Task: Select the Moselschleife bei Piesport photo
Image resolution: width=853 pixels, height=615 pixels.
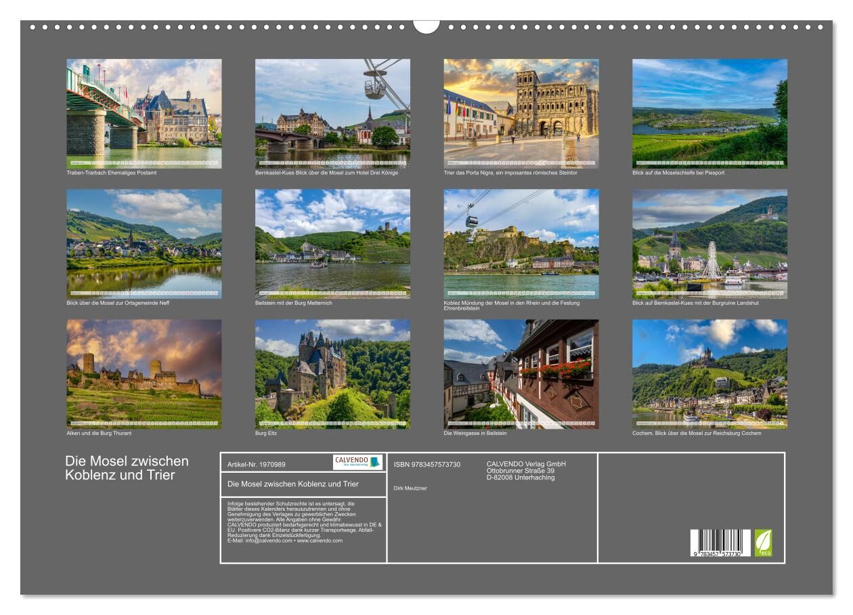Action: pyautogui.click(x=709, y=113)
